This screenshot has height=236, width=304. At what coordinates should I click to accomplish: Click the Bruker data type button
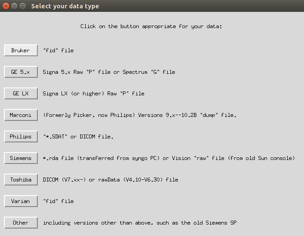point(21,51)
